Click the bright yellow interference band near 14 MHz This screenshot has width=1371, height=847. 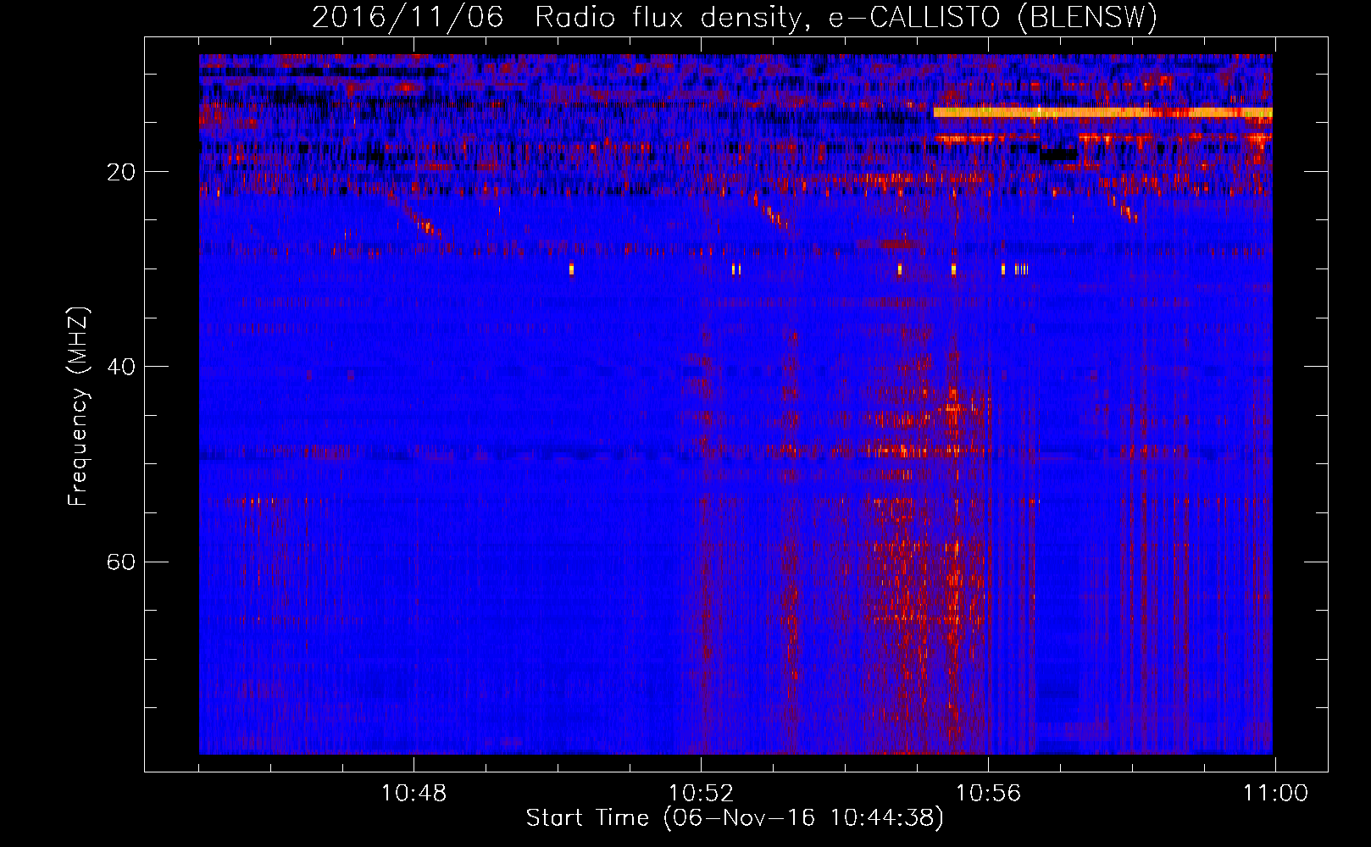[x=1102, y=112]
